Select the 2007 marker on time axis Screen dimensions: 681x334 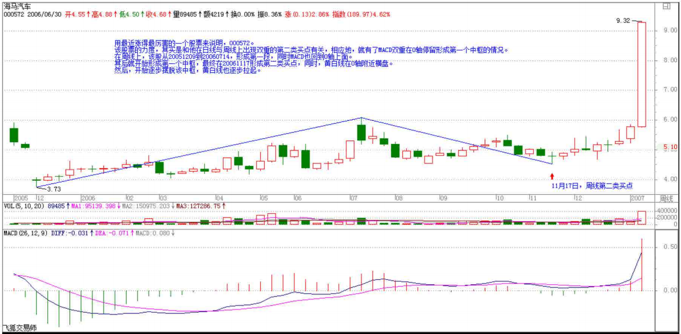[x=638, y=198]
